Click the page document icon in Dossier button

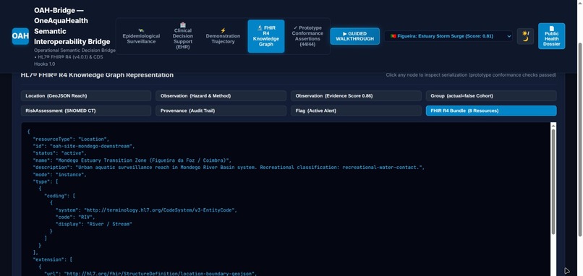coord(551,28)
